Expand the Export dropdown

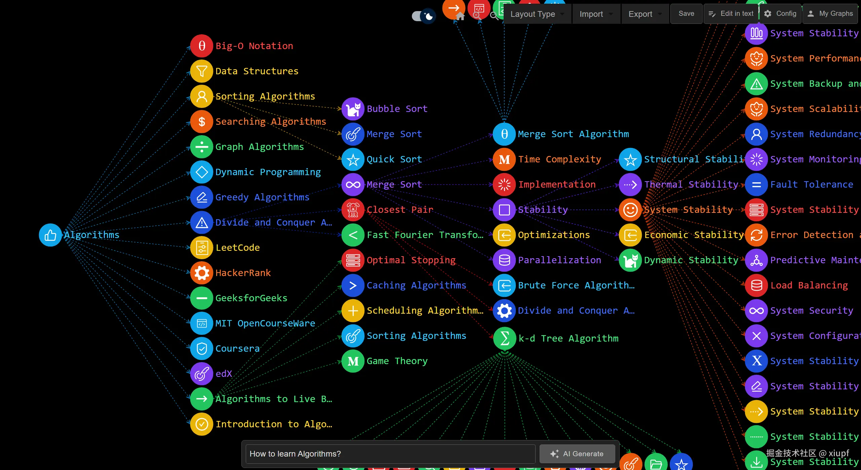click(645, 14)
